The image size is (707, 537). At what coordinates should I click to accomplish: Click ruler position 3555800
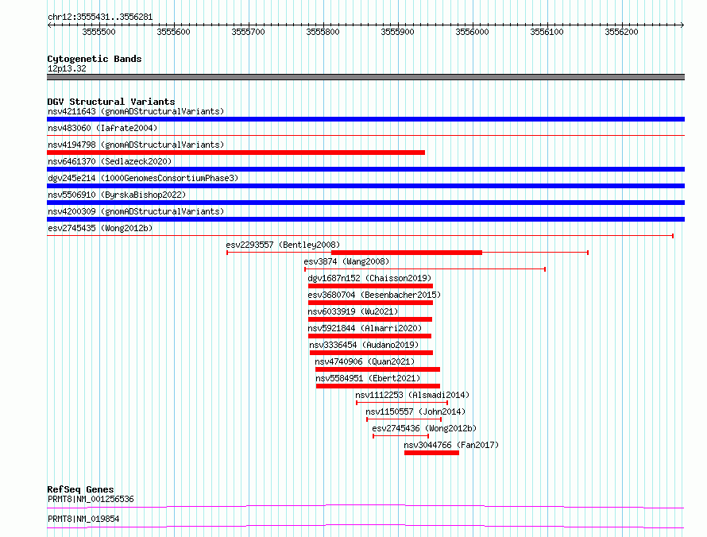[x=323, y=32]
